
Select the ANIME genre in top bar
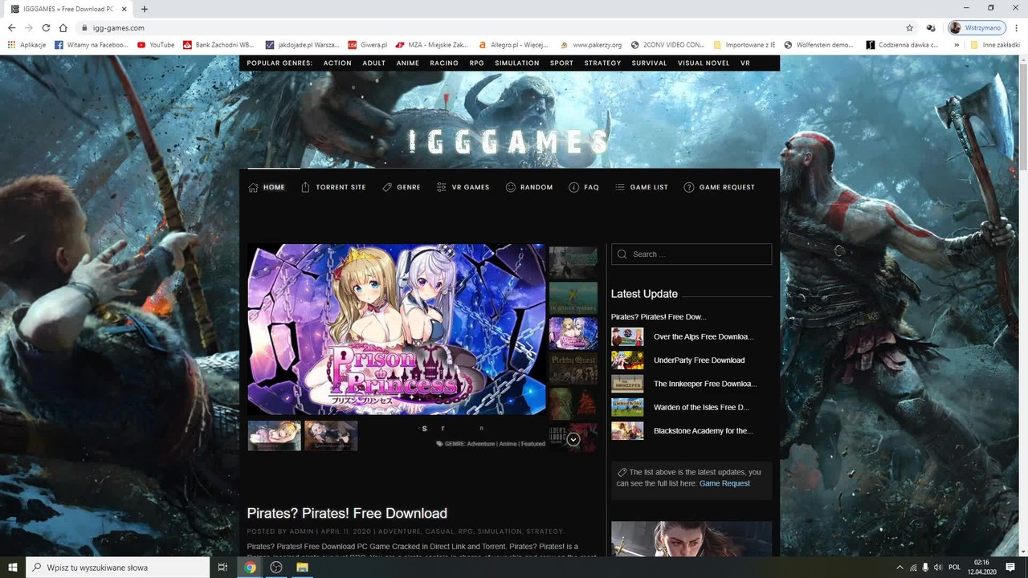408,63
